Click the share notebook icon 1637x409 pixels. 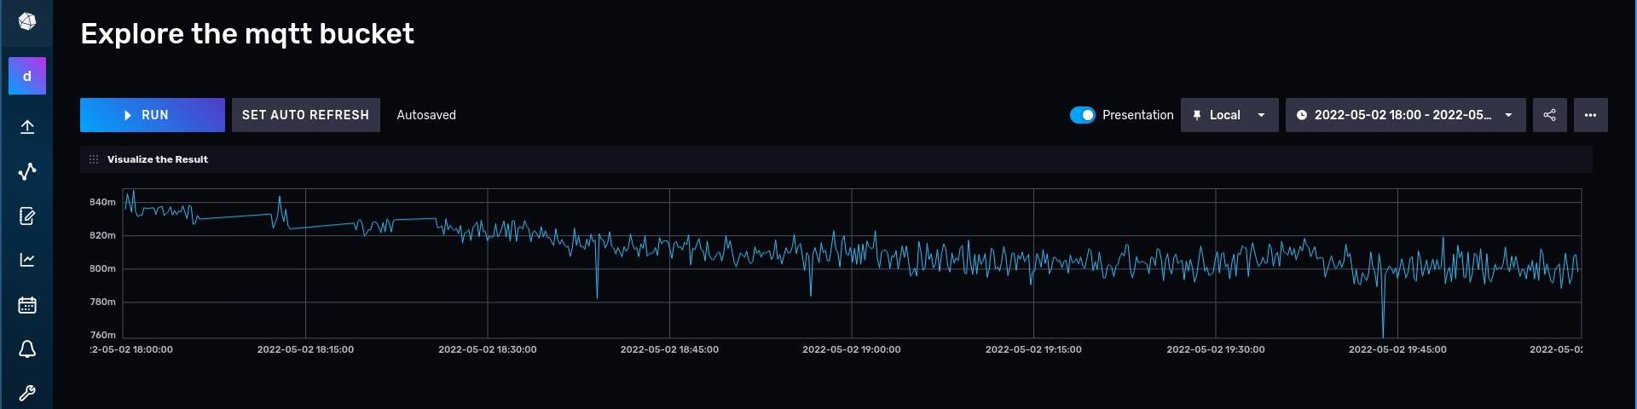tap(1550, 115)
